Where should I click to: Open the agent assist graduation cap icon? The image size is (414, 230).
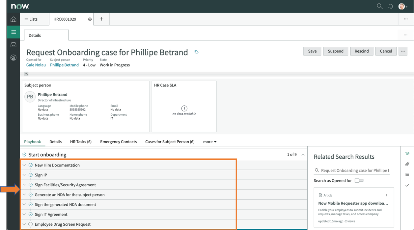(407, 153)
